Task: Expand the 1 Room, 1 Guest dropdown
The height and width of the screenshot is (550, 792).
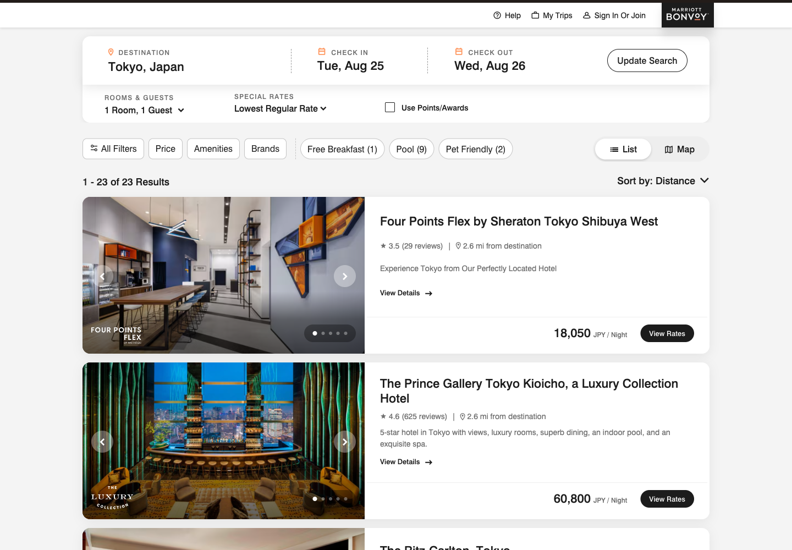Action: [x=144, y=110]
